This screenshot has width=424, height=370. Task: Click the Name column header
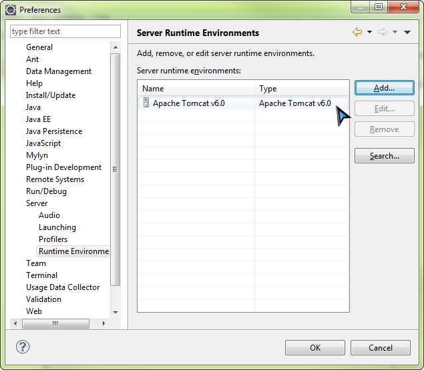click(196, 89)
